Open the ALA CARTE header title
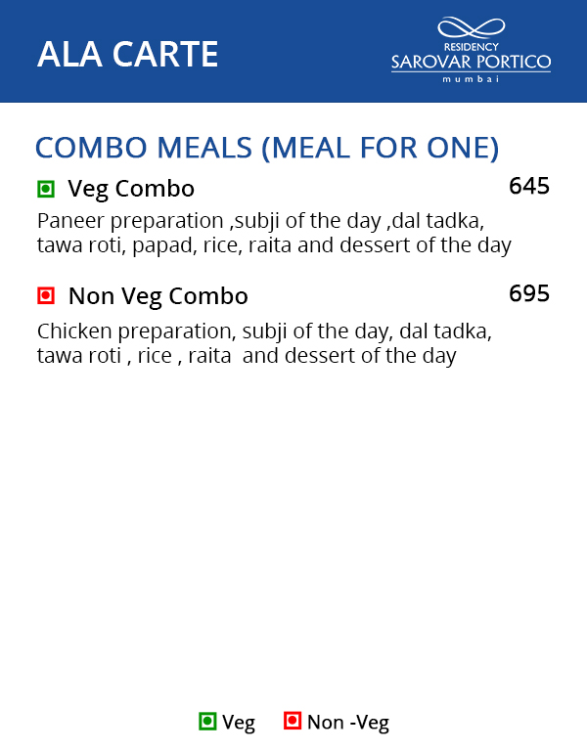 [127, 54]
